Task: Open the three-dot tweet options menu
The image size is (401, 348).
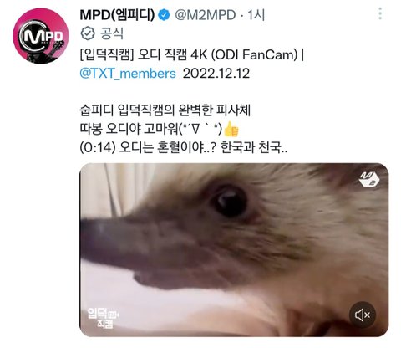Action: (380, 13)
